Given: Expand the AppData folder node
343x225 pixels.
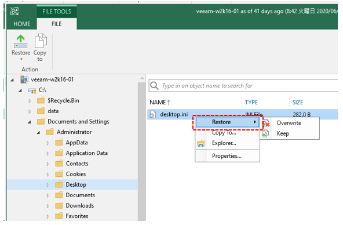Looking at the screenshot, I should point(48,143).
